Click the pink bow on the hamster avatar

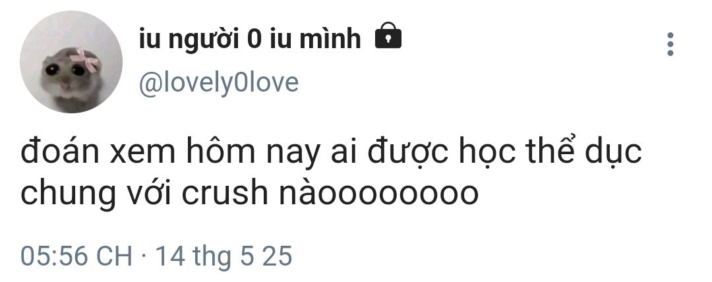[x=85, y=60]
